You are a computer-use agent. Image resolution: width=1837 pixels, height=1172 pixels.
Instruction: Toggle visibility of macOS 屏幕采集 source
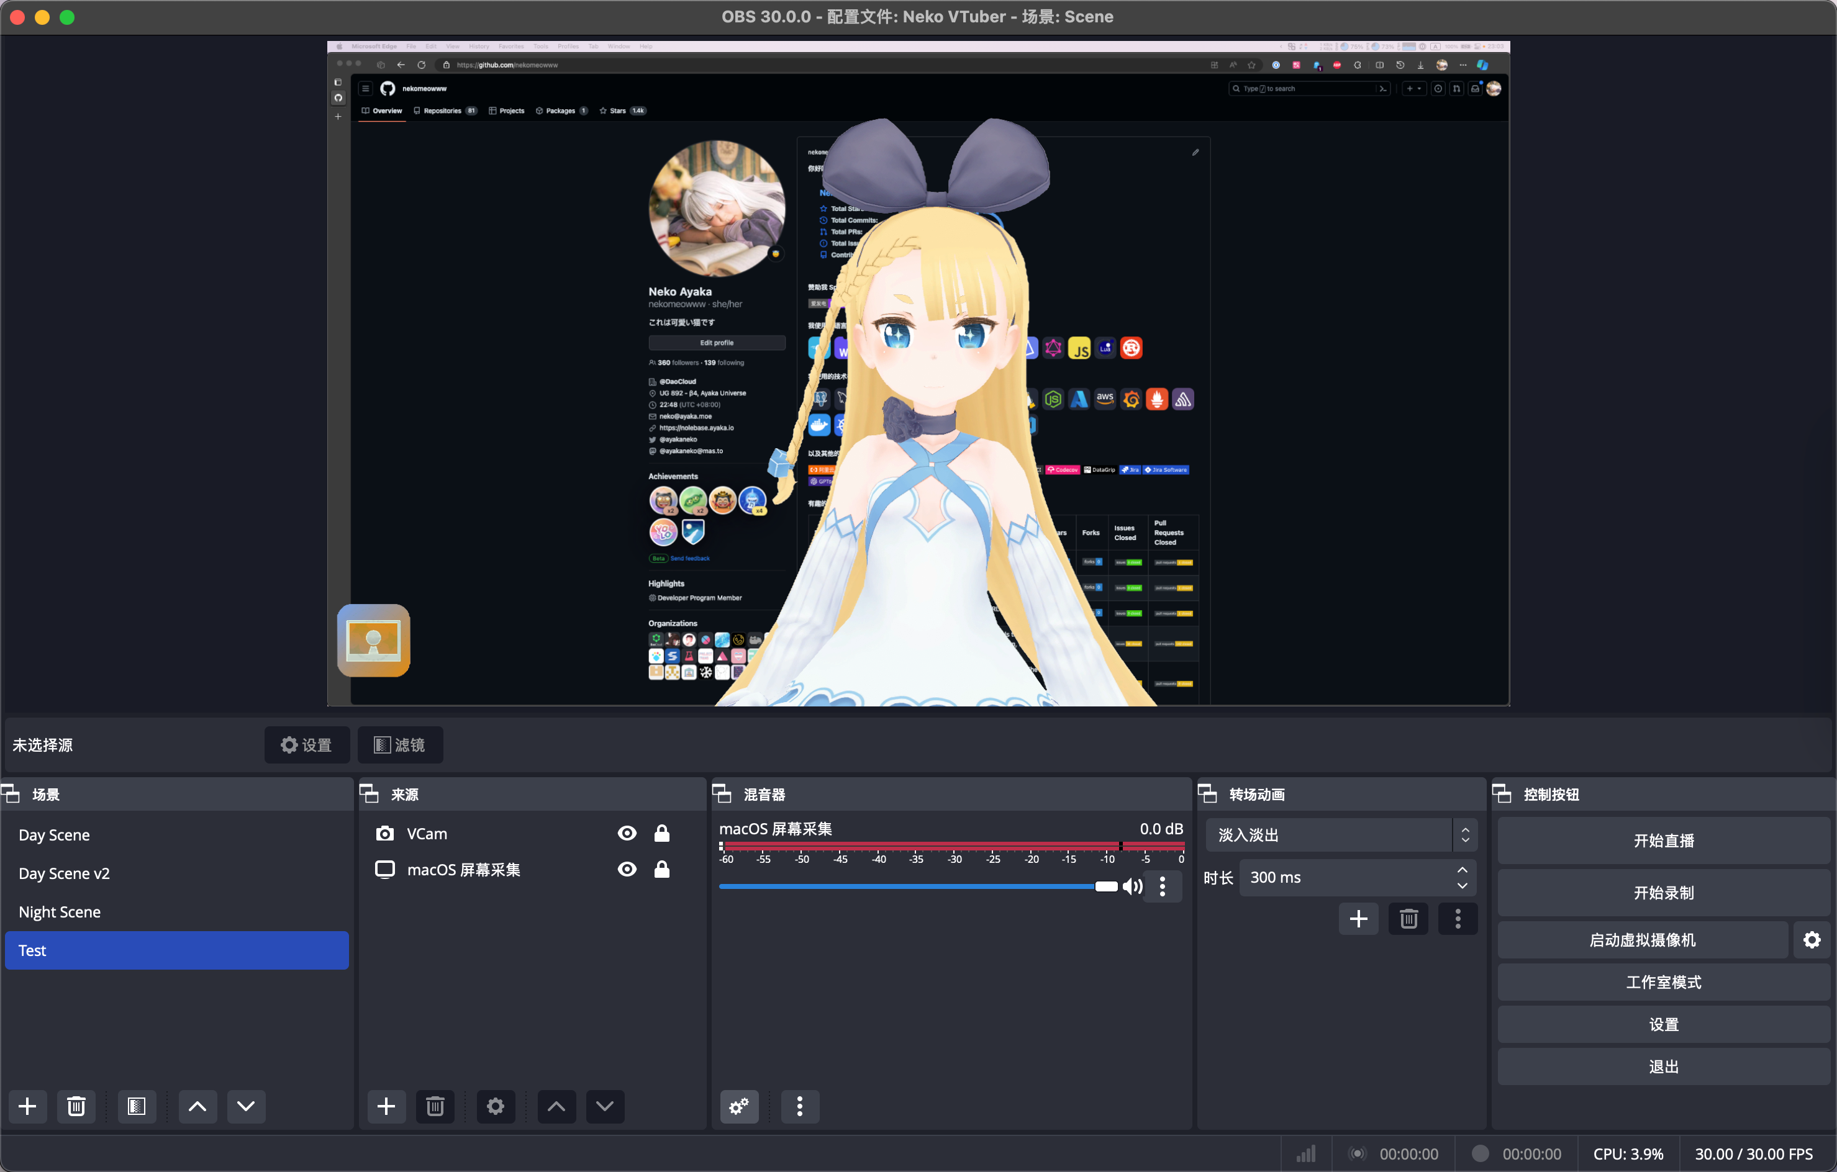[627, 869]
